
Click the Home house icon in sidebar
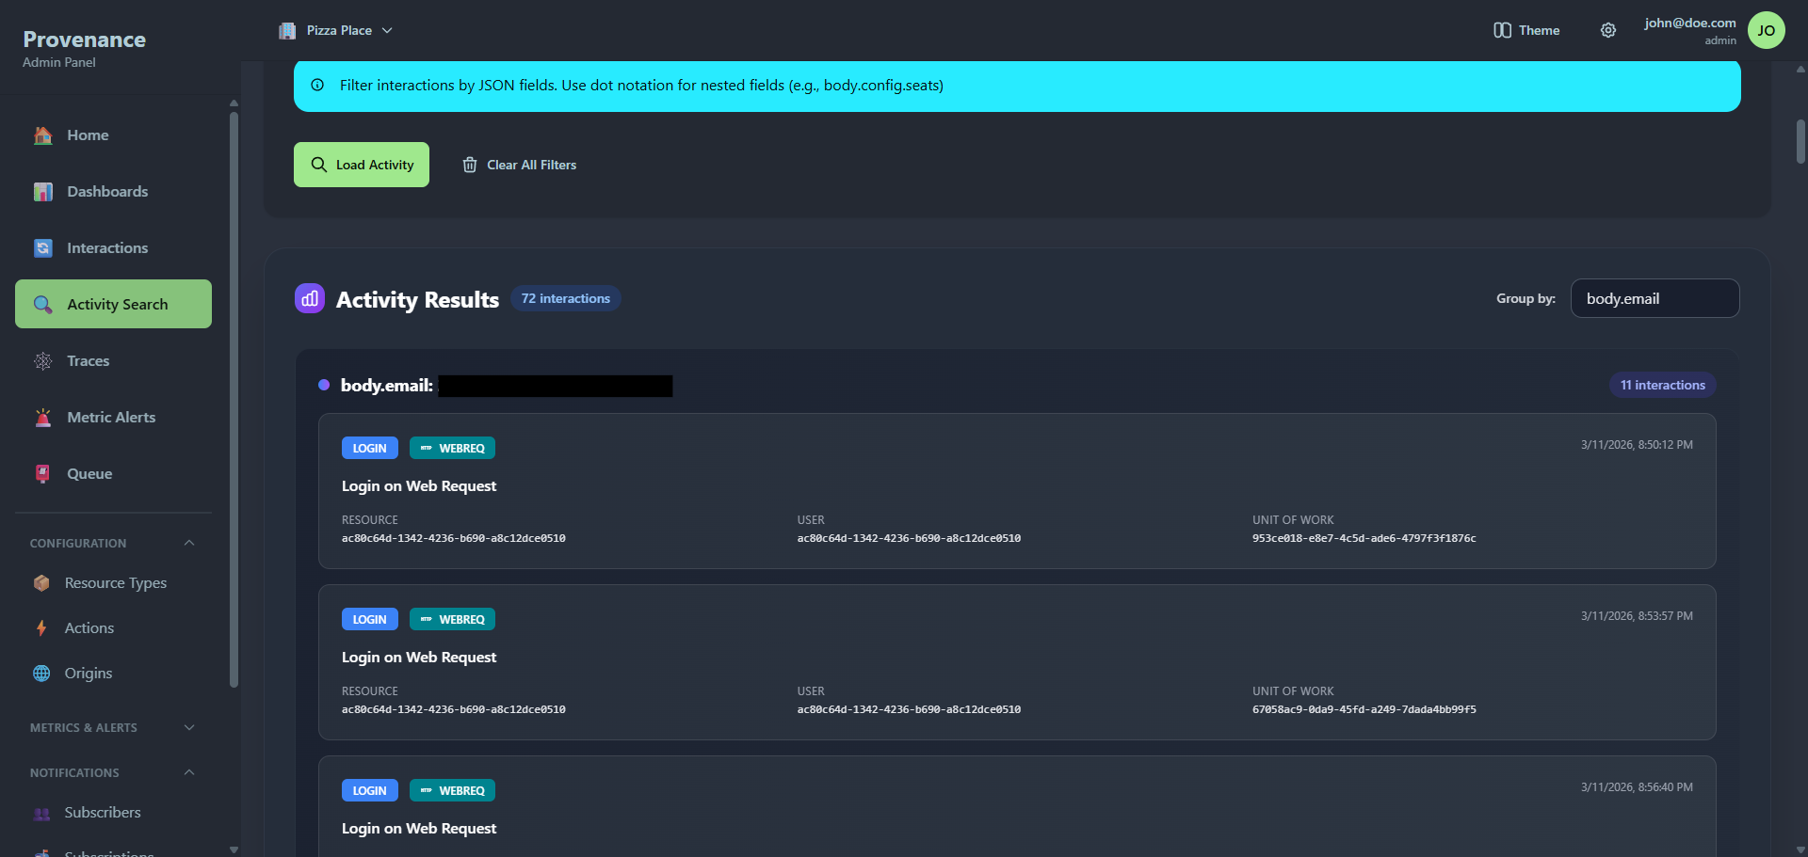[x=43, y=135]
